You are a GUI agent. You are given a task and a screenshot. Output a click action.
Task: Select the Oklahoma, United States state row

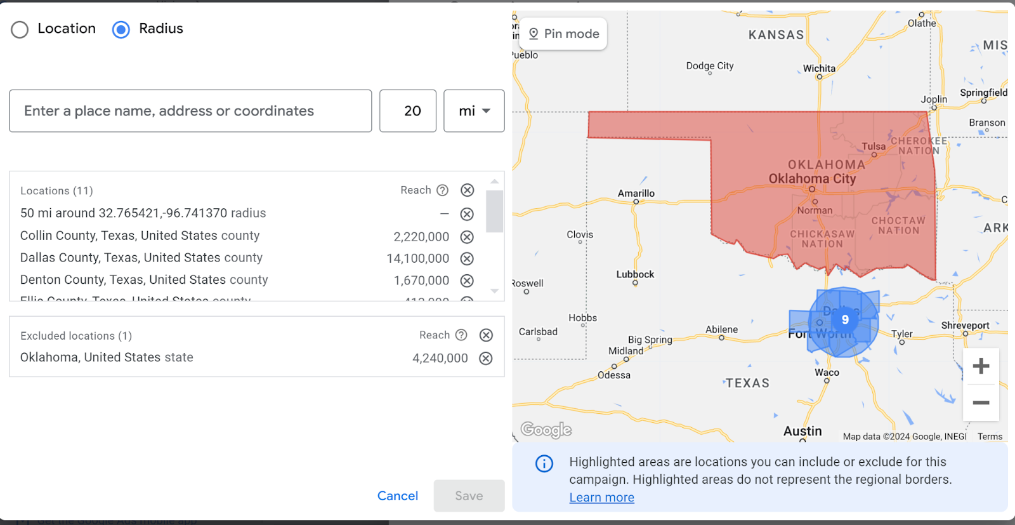pos(107,357)
